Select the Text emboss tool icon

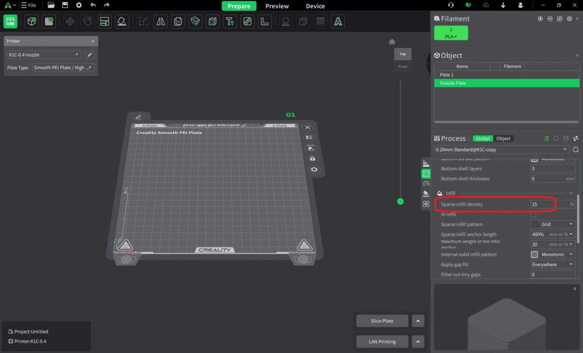[230, 21]
